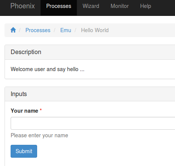This screenshot has height=166, width=175.
Task: Open the Phoenix brand link
Action: tap(23, 6)
